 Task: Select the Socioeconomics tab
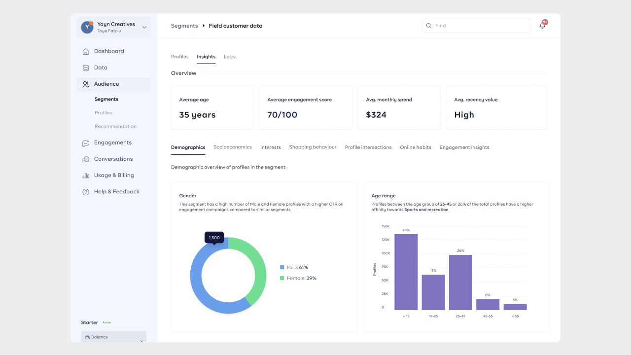tap(233, 147)
